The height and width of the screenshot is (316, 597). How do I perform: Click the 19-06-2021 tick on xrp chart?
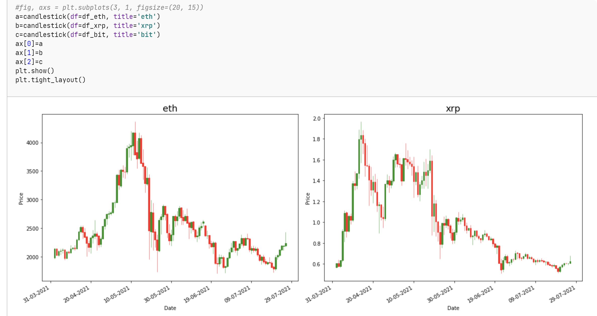(480, 294)
